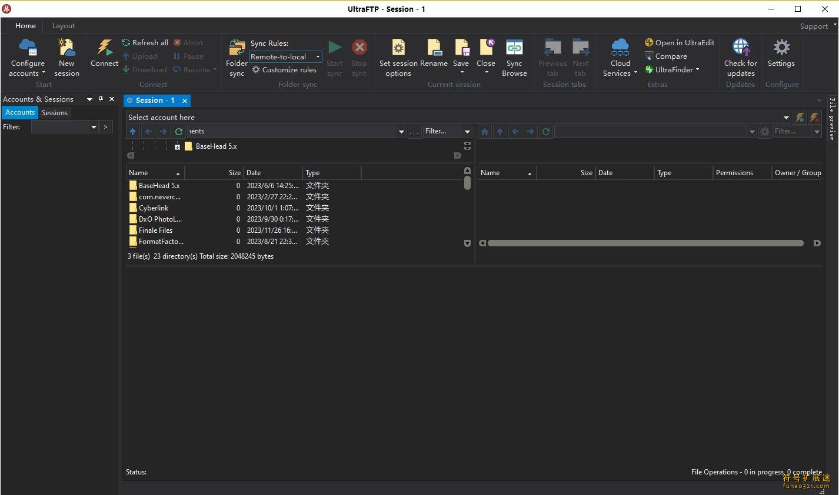The image size is (839, 495).
Task: Open the Sync Rules dropdown
Action: coord(318,56)
